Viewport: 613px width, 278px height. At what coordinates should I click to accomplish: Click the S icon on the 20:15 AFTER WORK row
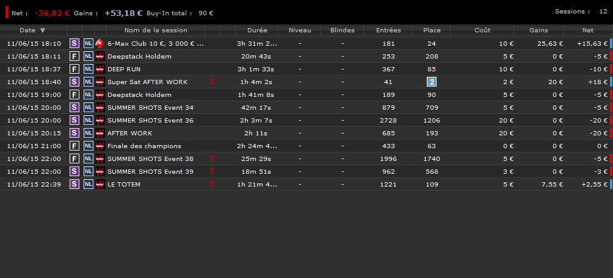coord(74,133)
